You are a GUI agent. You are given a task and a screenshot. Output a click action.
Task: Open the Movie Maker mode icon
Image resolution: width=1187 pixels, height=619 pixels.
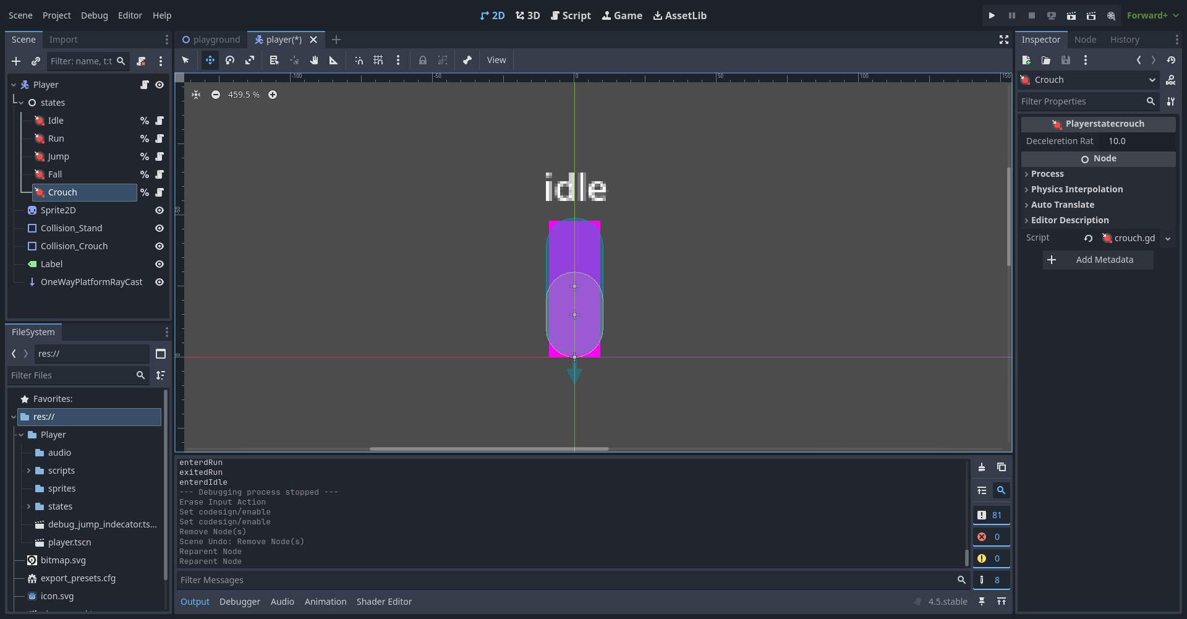point(1111,15)
